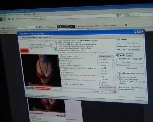Open the Outils menu
This screenshot has width=153, height=122.
click(x=34, y=14)
